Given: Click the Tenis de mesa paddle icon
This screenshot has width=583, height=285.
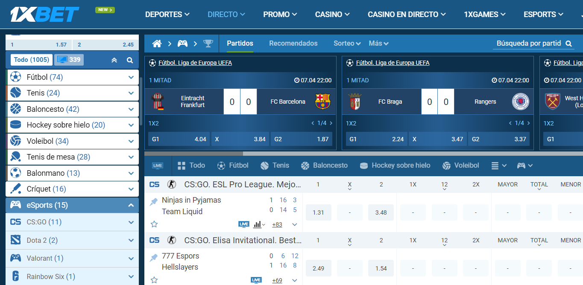Looking at the screenshot, I should point(16,157).
